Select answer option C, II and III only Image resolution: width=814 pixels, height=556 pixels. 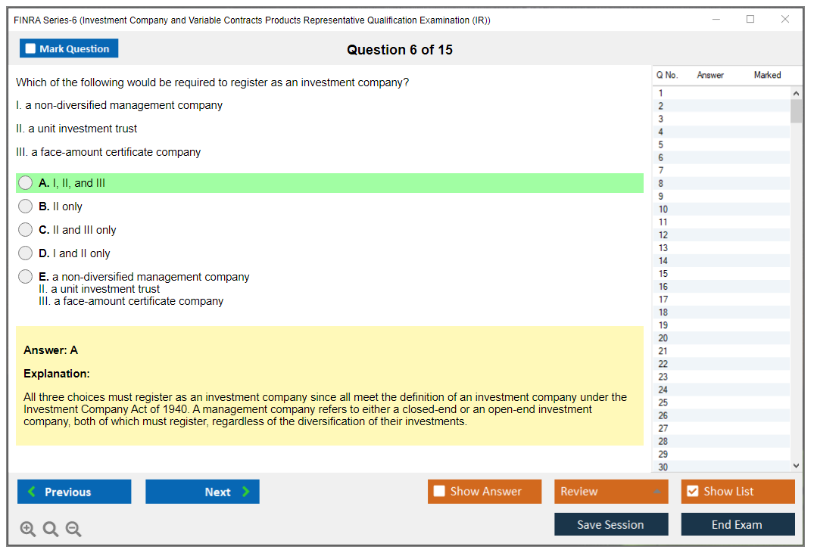point(26,230)
